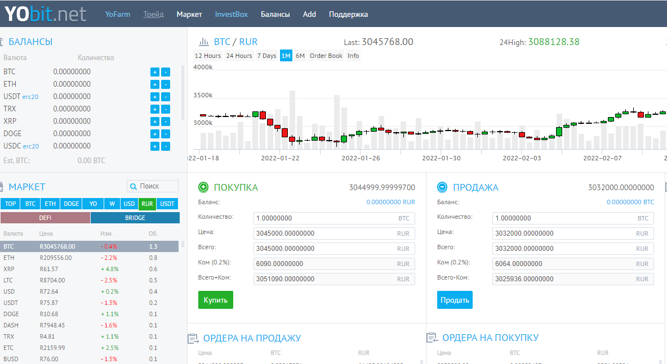Click the minus icon for DOGE balance
This screenshot has height=364, width=667.
tap(166, 134)
